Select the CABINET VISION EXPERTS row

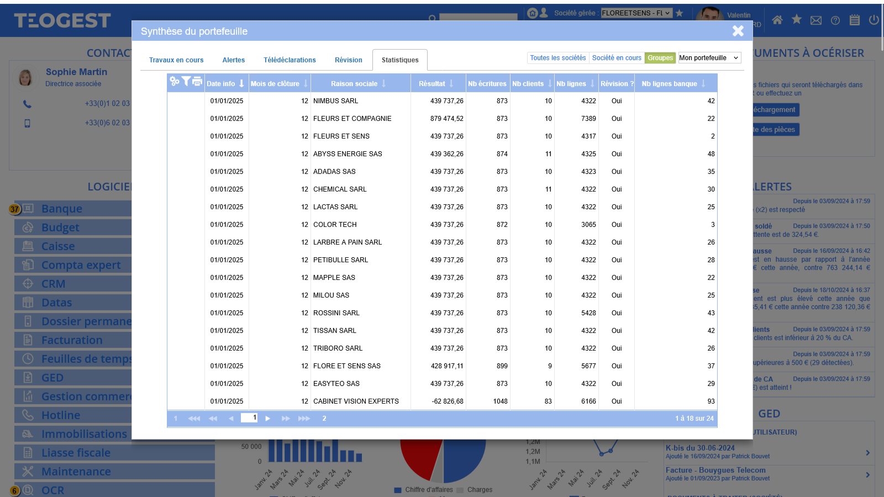356,401
